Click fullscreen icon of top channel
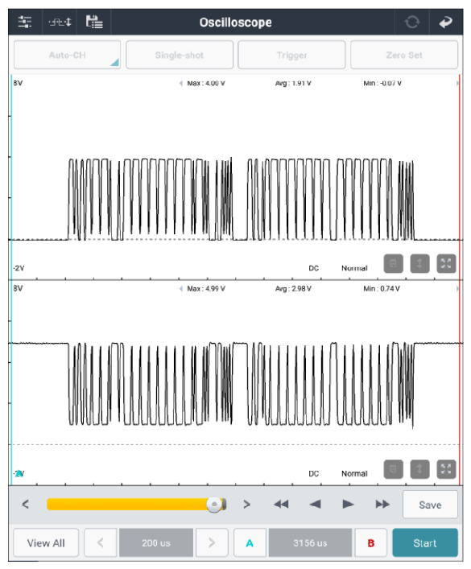471x569 pixels. coord(446,263)
